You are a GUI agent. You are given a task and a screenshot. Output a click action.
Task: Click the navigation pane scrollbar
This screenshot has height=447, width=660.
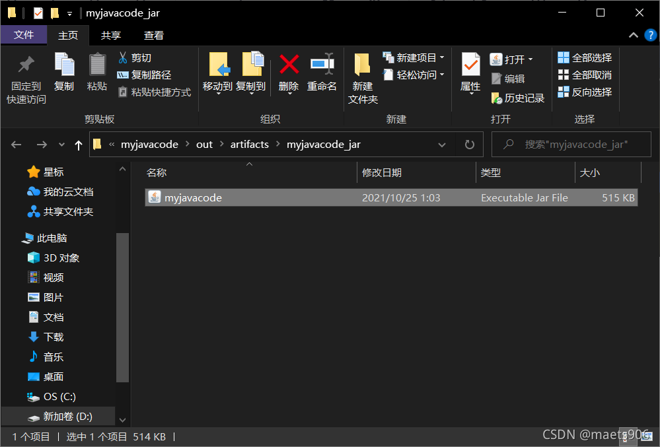coord(122,307)
